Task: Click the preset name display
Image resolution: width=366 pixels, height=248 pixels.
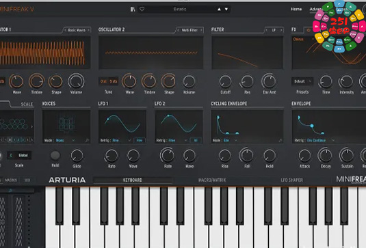Action: pos(180,9)
